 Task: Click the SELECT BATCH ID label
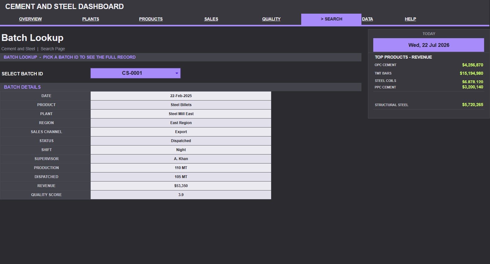(22, 74)
